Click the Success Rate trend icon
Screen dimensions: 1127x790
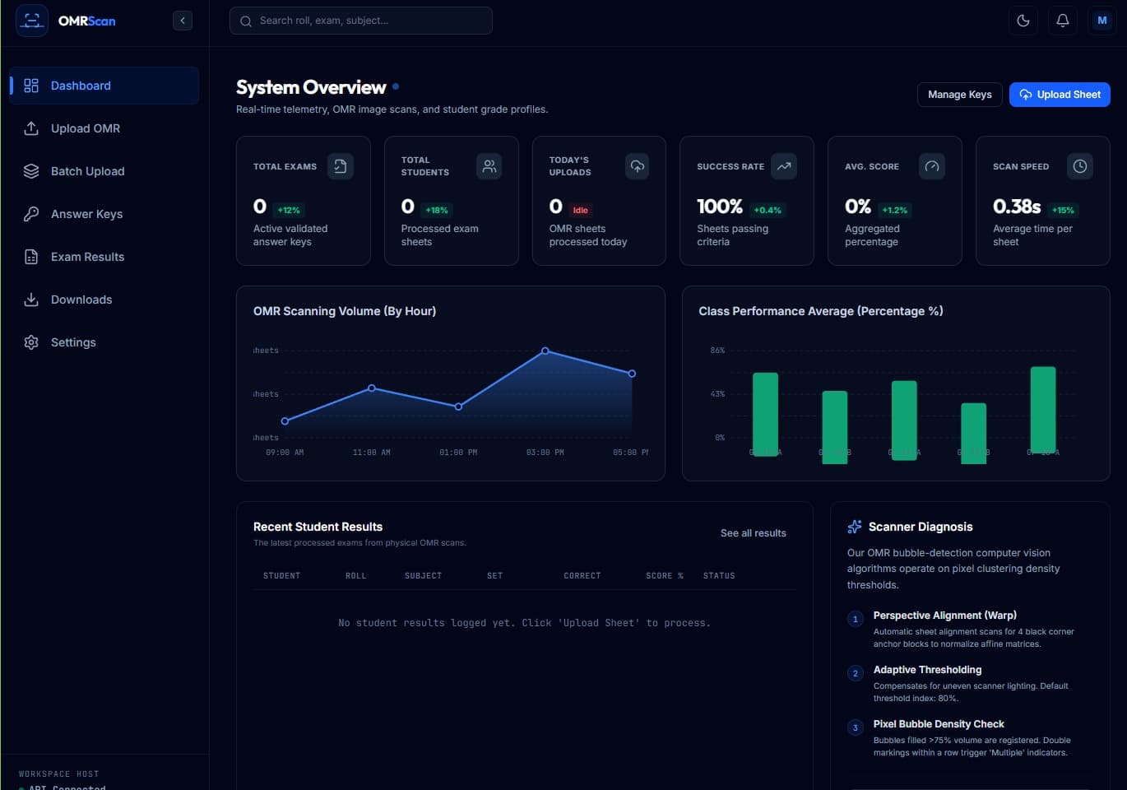(x=784, y=166)
